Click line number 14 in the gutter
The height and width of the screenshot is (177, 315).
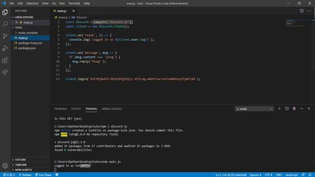click(58, 79)
